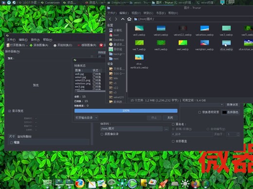Open 计算机 in Thunar sidebar
Image resolution: width=253 pixels, height=189 pixels.
coord(116,30)
